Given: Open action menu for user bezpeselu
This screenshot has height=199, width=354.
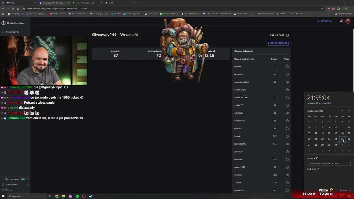Looking at the screenshot, I should [287, 74].
